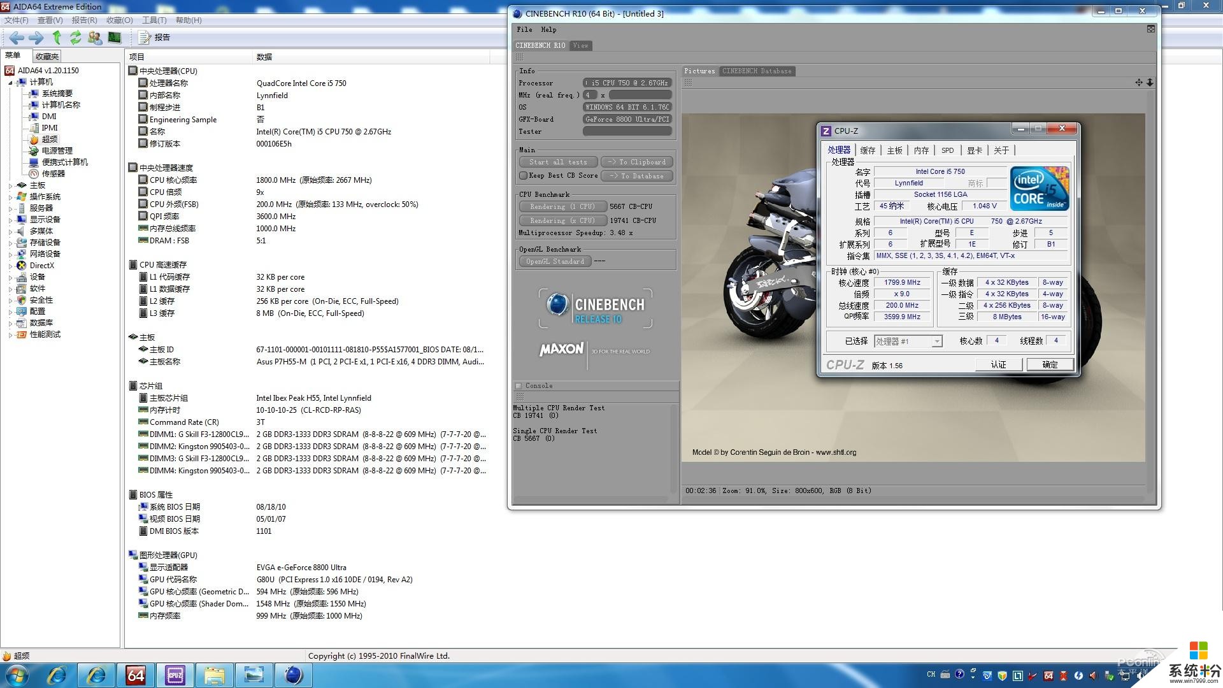The height and width of the screenshot is (688, 1223).
Task: Click the AIDA64 taskbar icon
Action: pos(135,675)
